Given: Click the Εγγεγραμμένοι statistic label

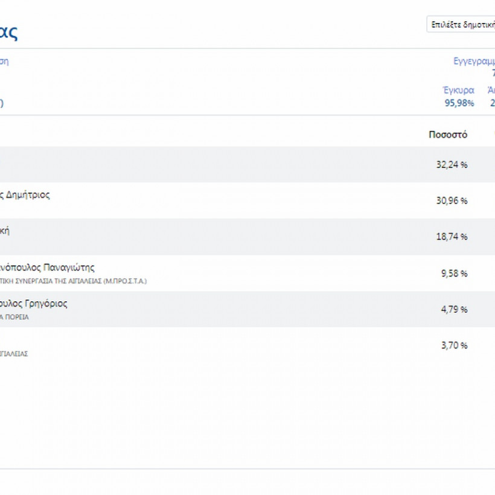Looking at the screenshot, I should 474,61.
